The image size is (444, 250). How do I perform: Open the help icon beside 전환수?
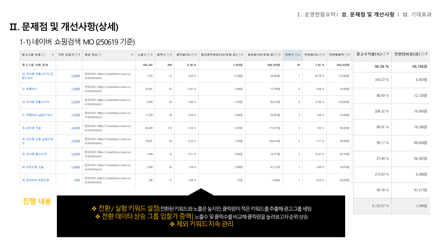[296, 55]
